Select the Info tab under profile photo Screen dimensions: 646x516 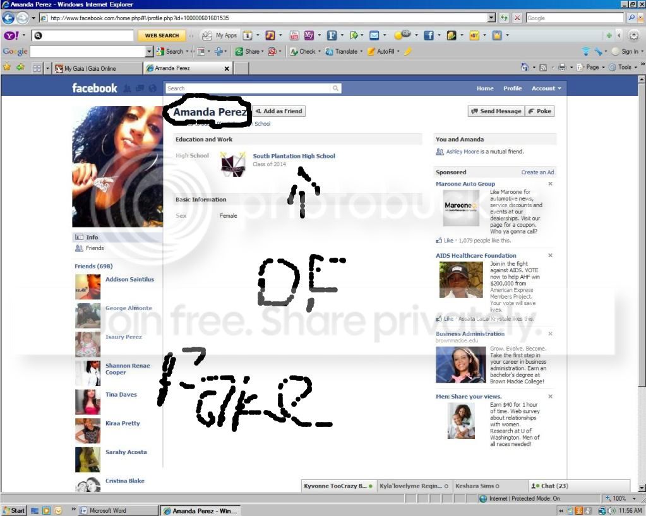point(117,237)
